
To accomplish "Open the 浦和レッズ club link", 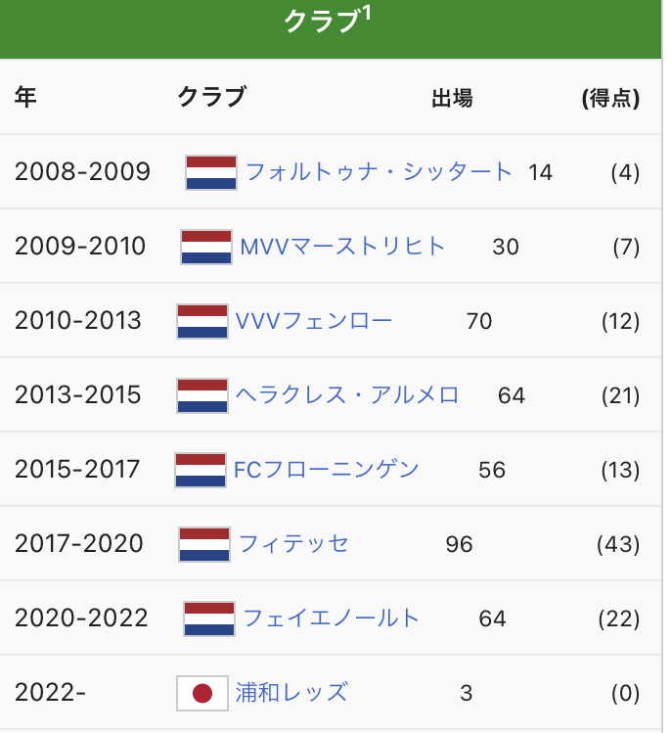I will click(x=291, y=693).
